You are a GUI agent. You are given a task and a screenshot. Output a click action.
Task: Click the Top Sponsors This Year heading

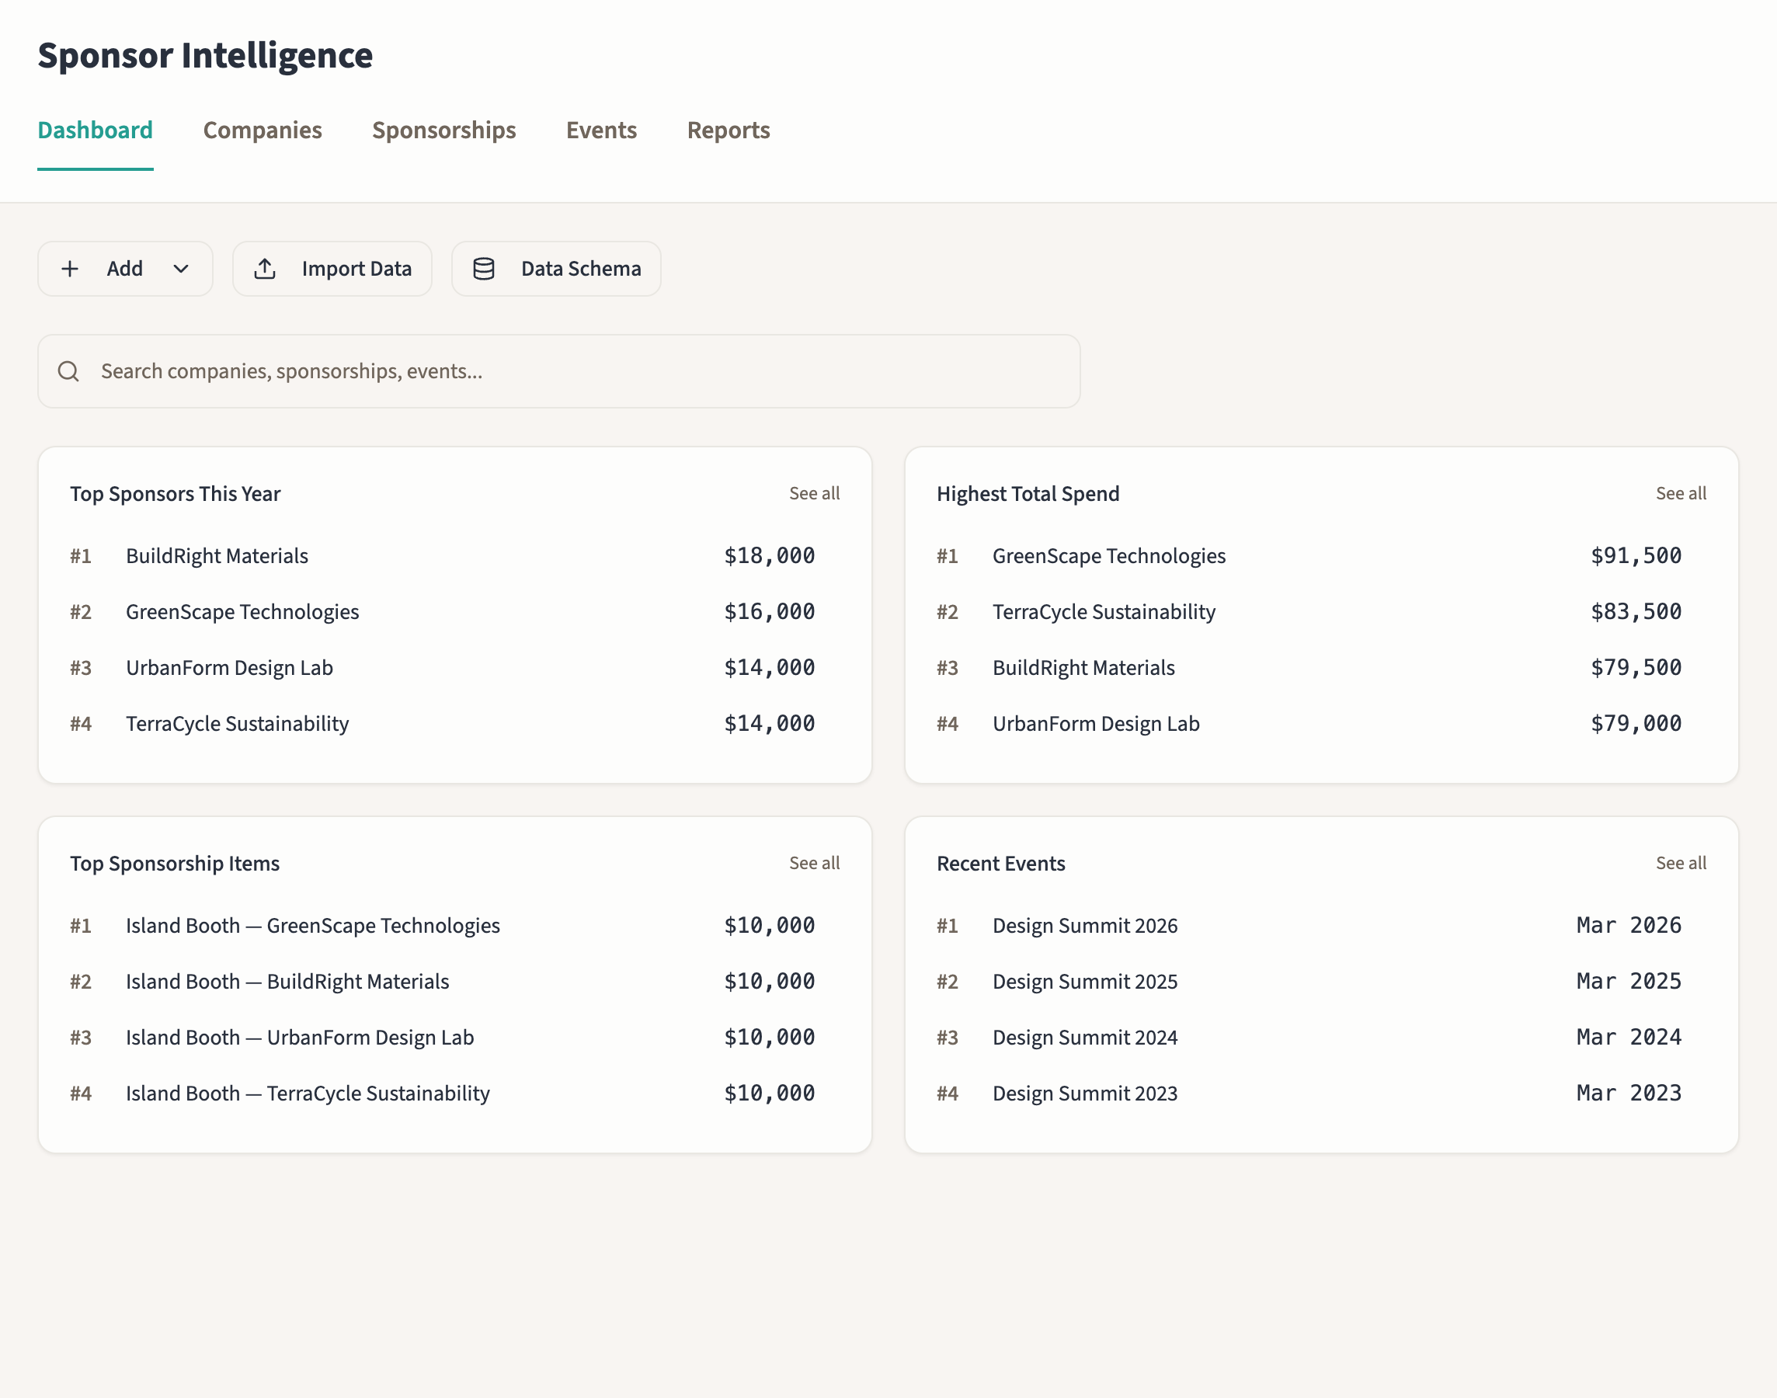click(176, 493)
